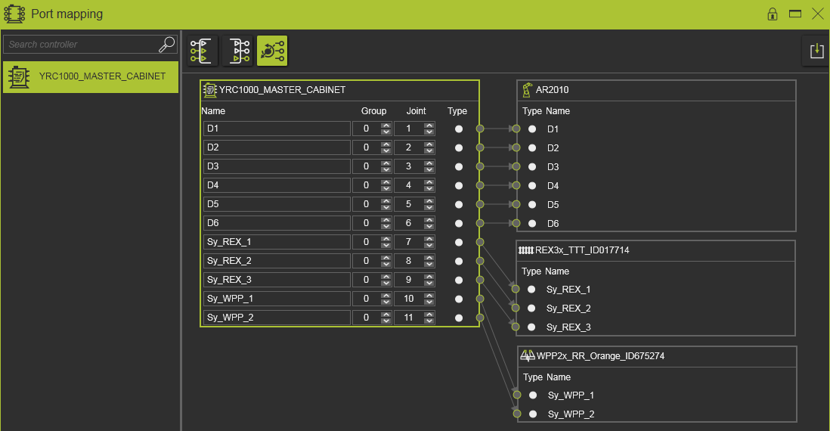Screen dimensions: 830x431
Task: Click the input connector of Sy_WPP_1 in WPP2x
Action: point(516,395)
